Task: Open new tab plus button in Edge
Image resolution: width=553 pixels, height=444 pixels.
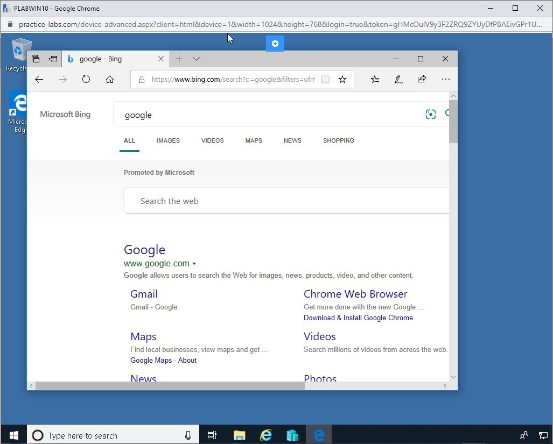Action: coord(179,59)
